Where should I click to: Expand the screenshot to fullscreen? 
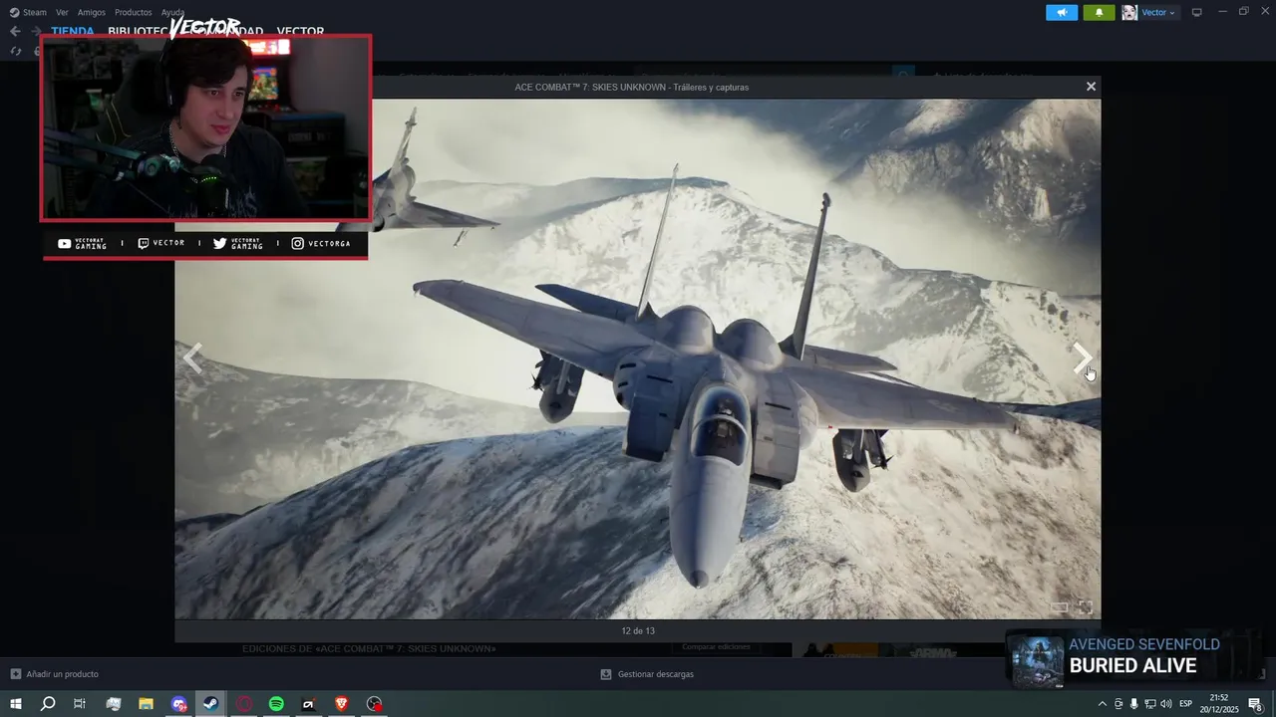point(1086,606)
